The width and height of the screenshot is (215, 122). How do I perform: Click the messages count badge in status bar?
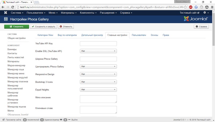tap(65, 120)
